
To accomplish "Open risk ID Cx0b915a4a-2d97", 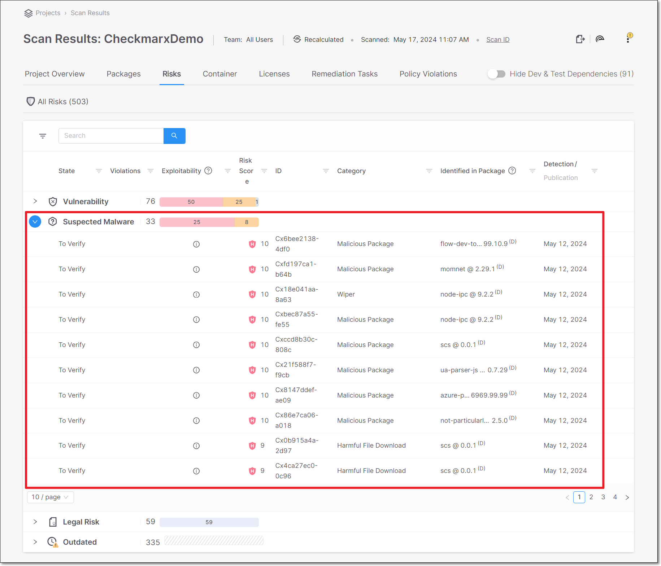I will [x=297, y=446].
